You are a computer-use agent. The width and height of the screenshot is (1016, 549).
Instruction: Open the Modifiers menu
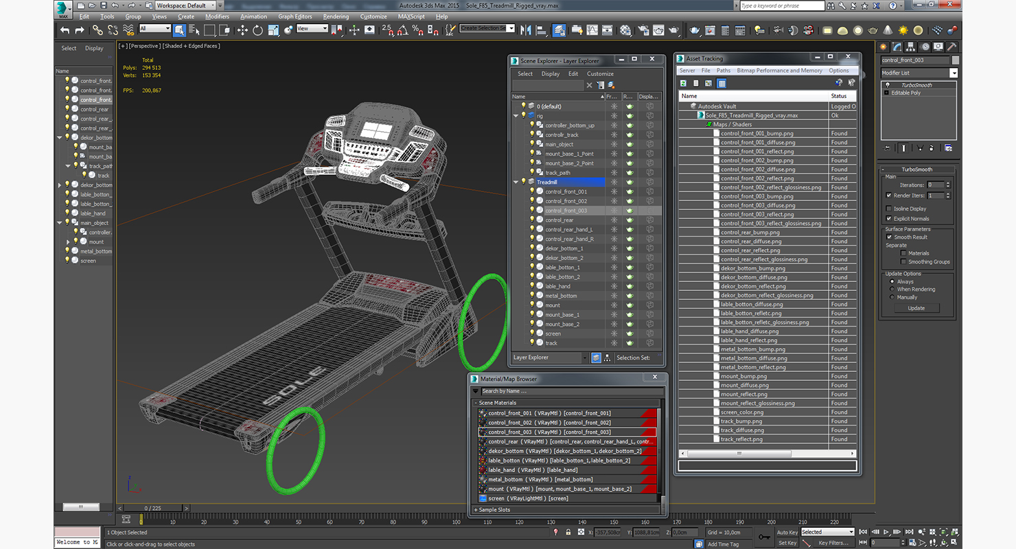217,16
